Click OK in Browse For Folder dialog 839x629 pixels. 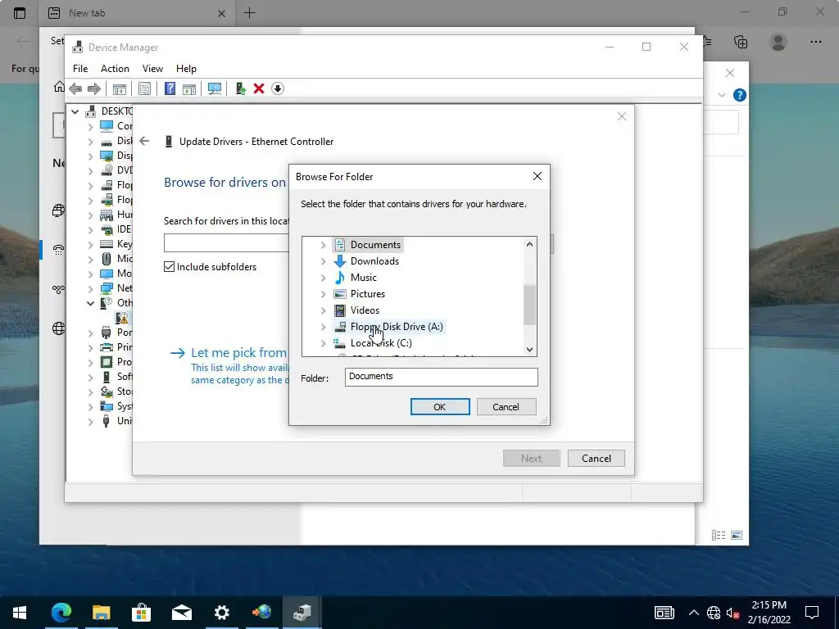(440, 406)
